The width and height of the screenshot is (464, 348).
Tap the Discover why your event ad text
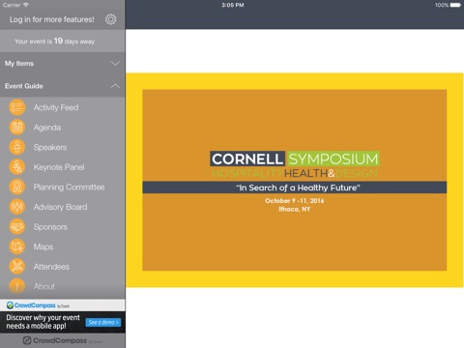[x=43, y=322]
